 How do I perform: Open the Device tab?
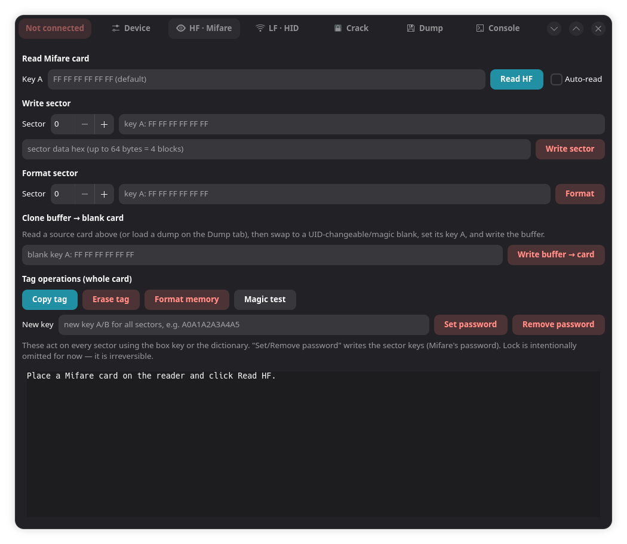tap(131, 29)
